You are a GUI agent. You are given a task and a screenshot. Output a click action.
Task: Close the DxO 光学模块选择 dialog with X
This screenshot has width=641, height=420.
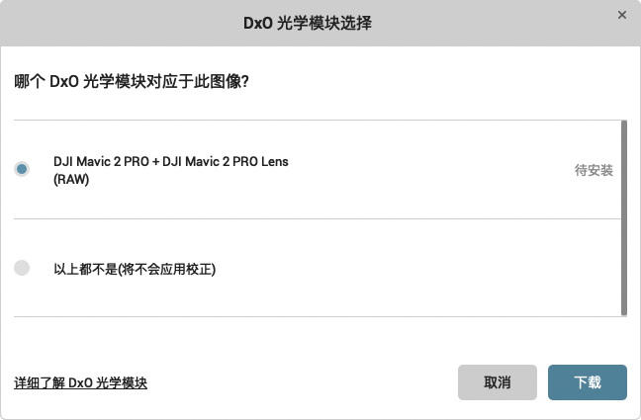622,15
